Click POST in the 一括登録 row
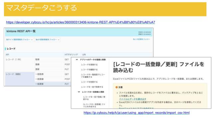Viewport: 213px width, 120px height. 67,79
